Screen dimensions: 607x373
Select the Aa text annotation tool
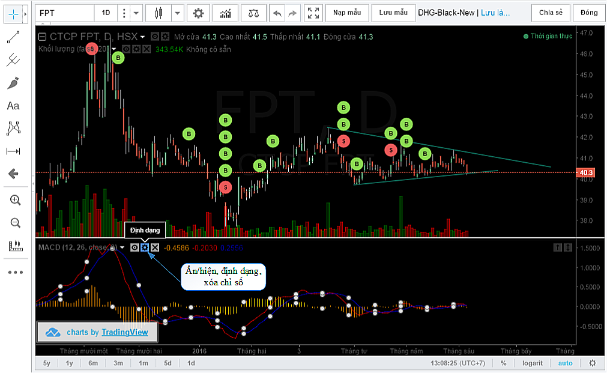(13, 106)
